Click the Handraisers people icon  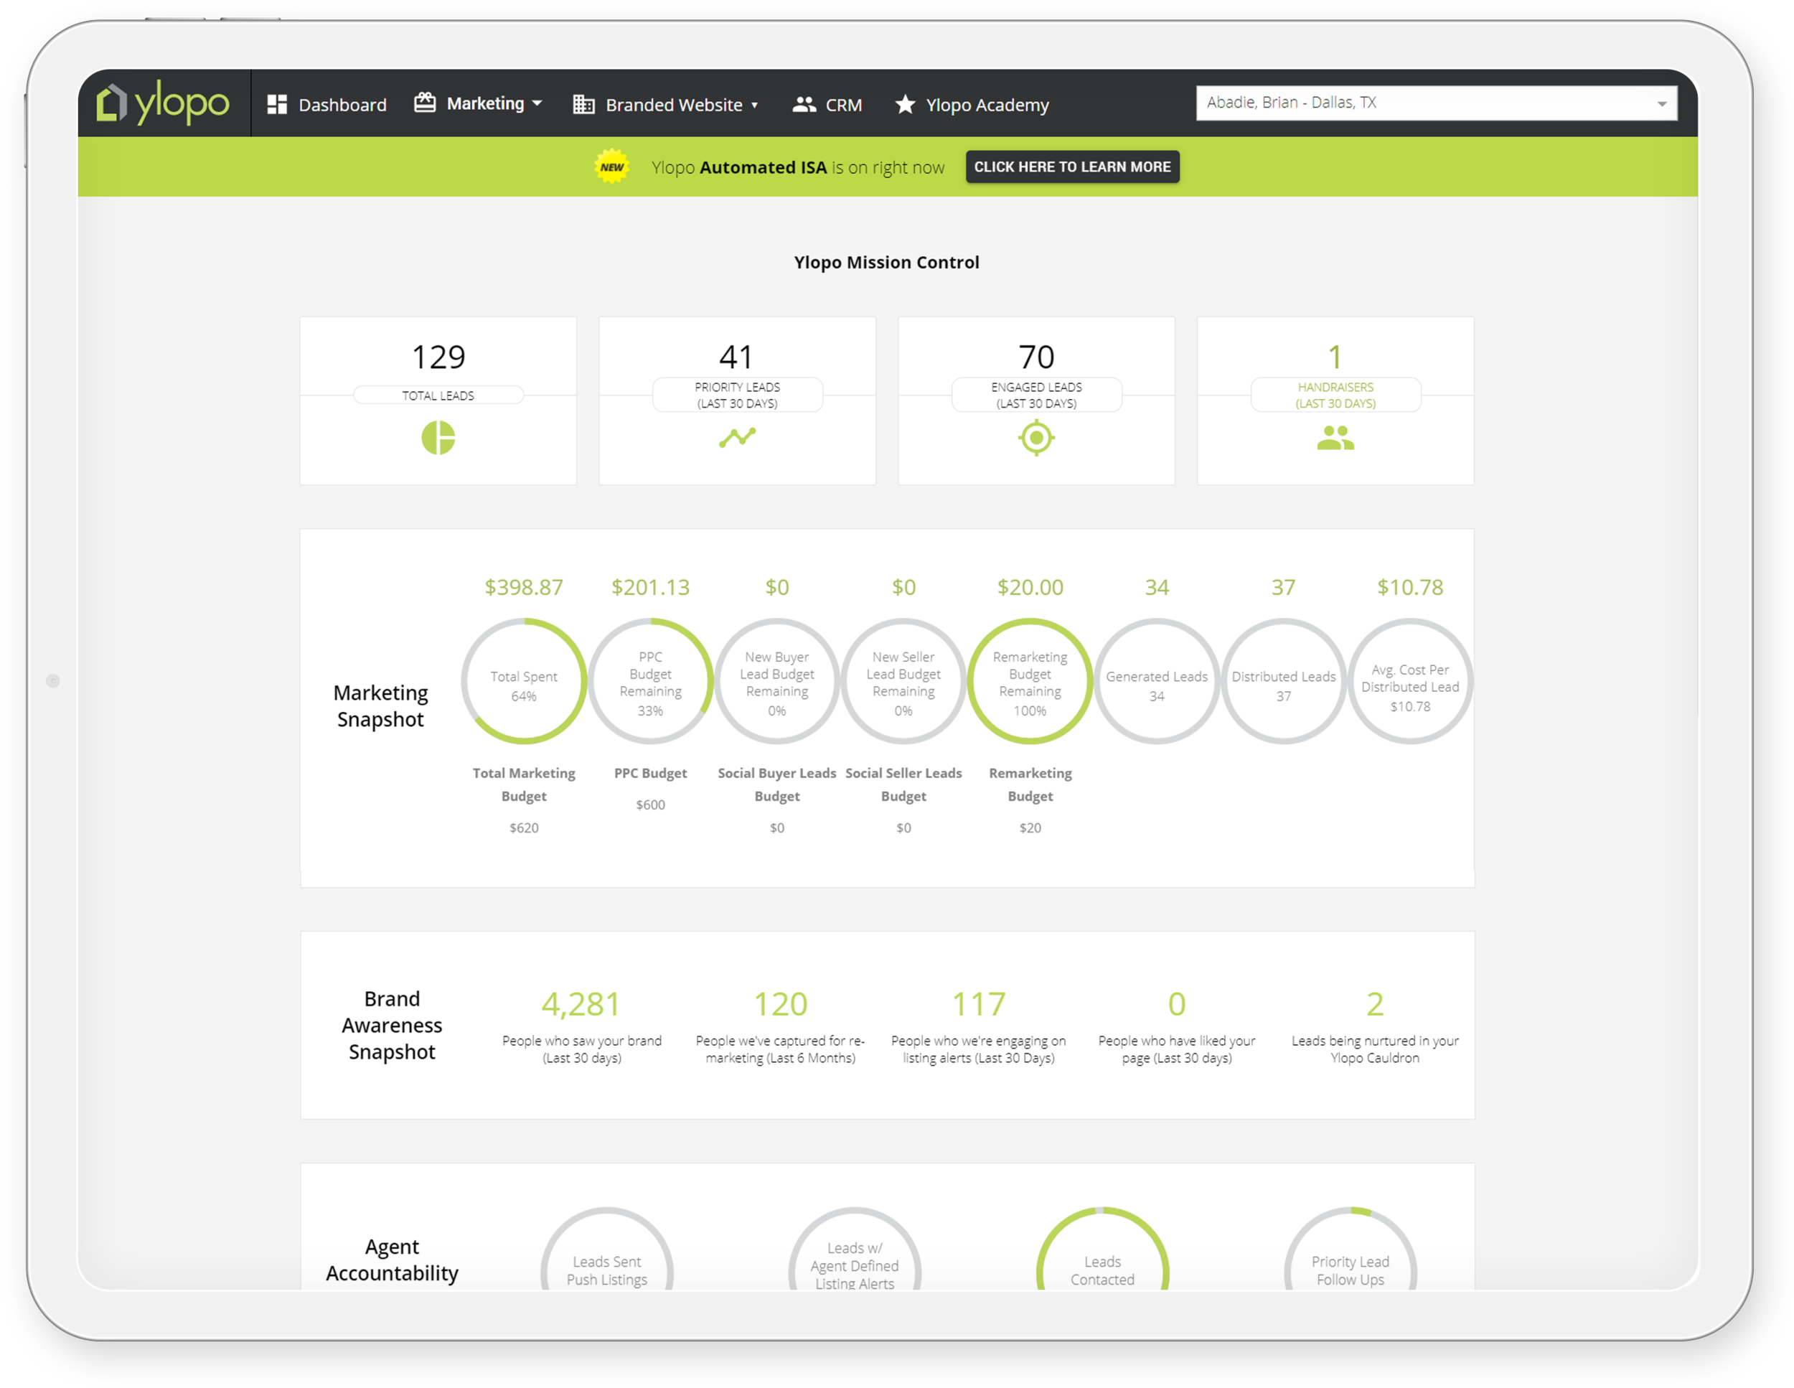[1335, 438]
